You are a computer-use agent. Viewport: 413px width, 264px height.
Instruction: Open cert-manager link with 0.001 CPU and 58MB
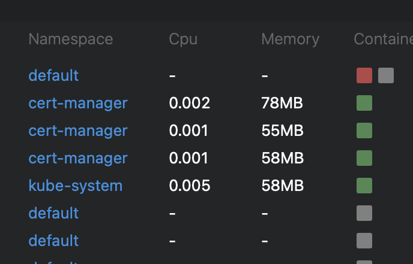point(78,158)
